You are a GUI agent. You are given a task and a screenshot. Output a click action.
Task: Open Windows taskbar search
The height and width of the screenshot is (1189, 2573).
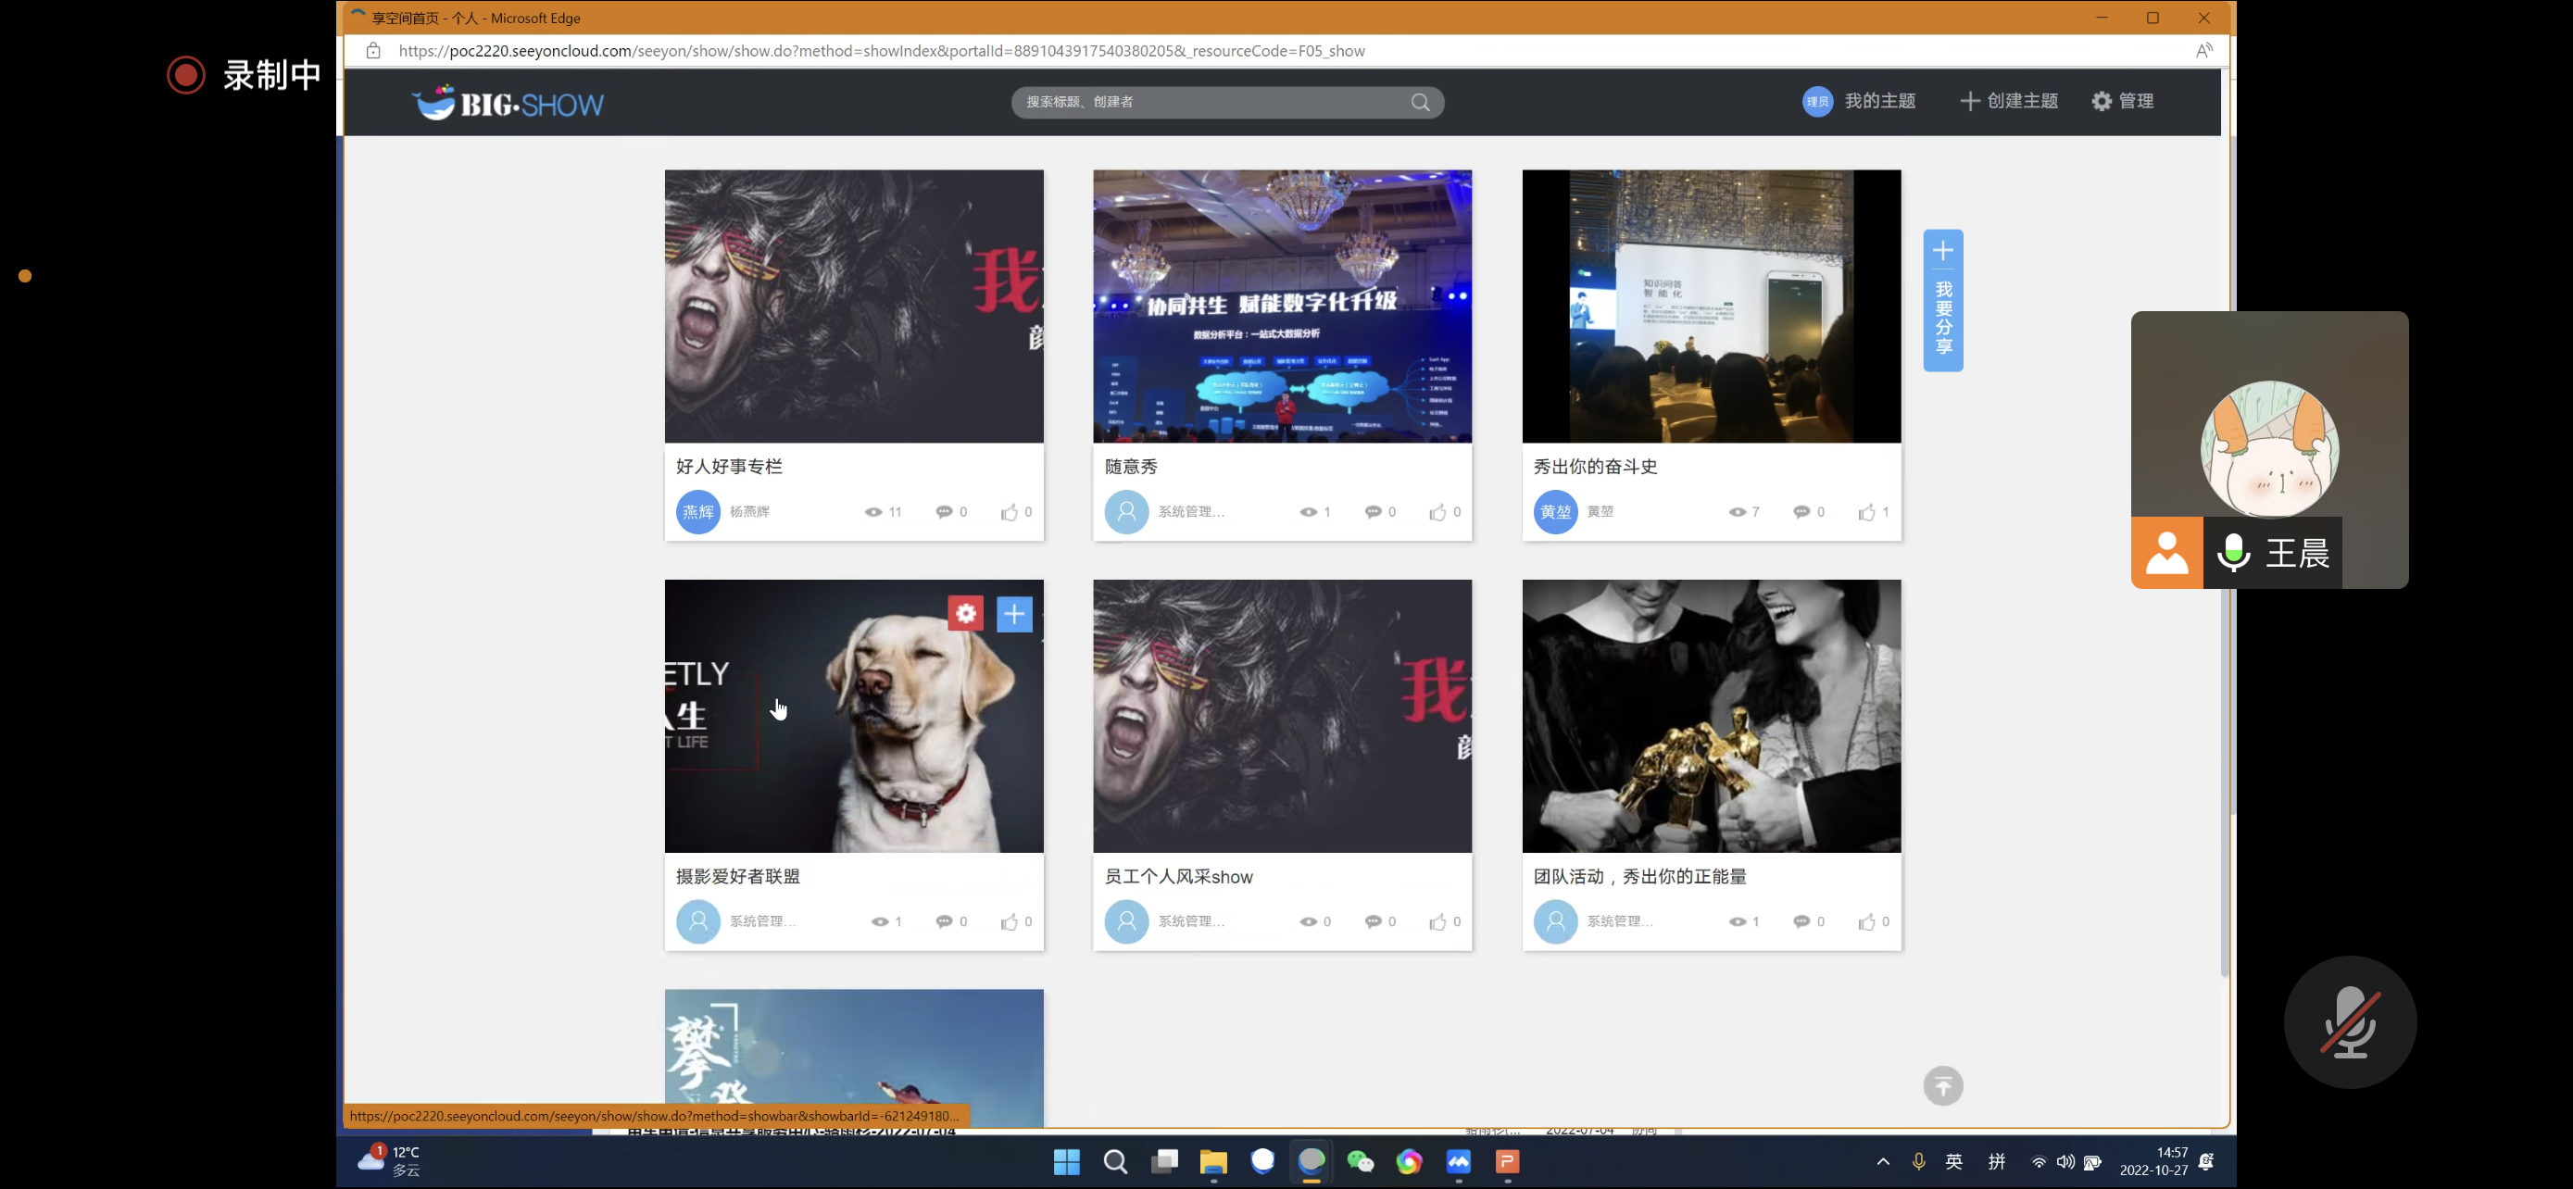click(x=1115, y=1162)
